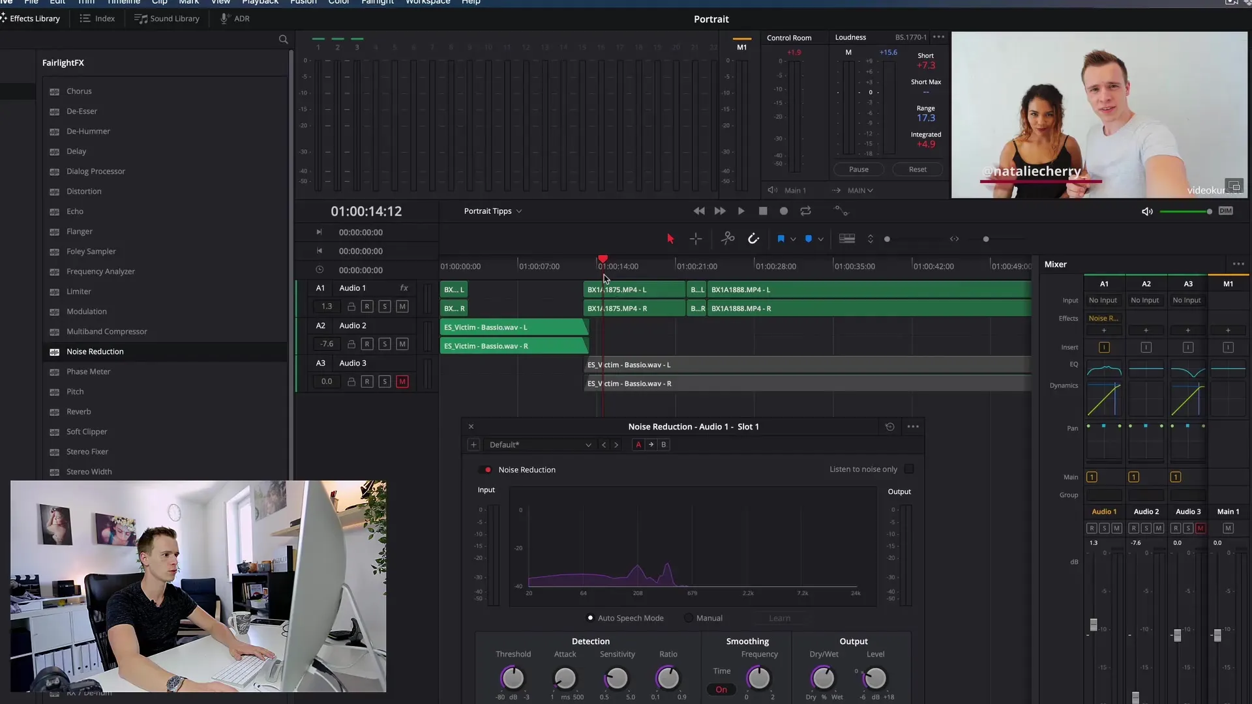This screenshot has width=1252, height=704.
Task: Open the Default* preset dropdown
Action: pyautogui.click(x=540, y=445)
